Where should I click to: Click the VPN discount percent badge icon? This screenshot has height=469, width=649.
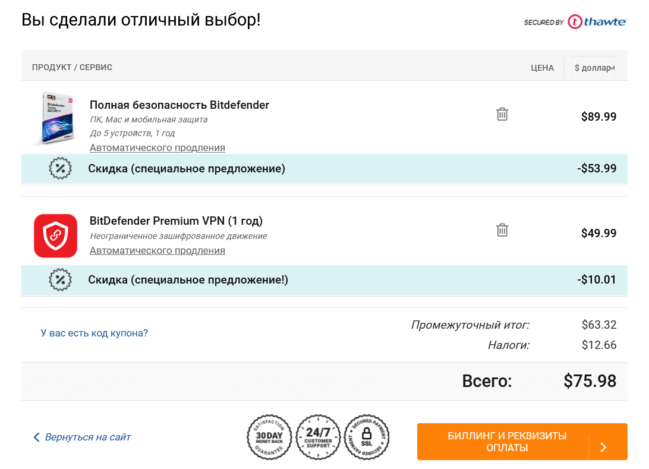(x=61, y=280)
